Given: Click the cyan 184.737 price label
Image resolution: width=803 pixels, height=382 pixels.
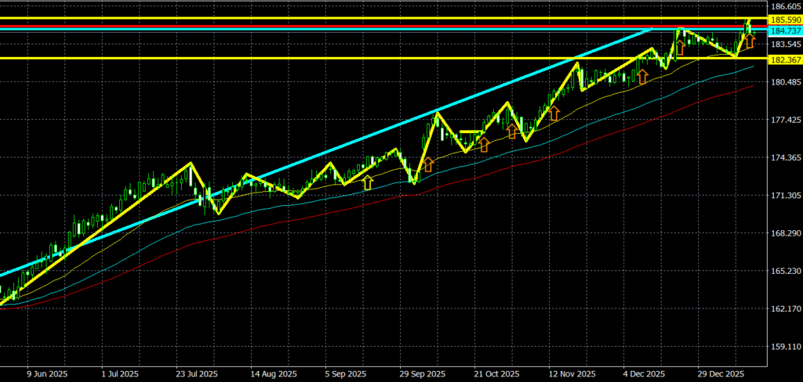Looking at the screenshot, I should pos(784,31).
